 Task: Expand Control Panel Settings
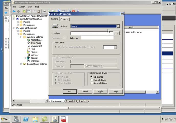click(x=21, y=64)
